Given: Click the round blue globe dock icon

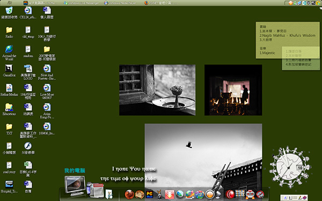Looking at the screenshot, I should [179, 194].
